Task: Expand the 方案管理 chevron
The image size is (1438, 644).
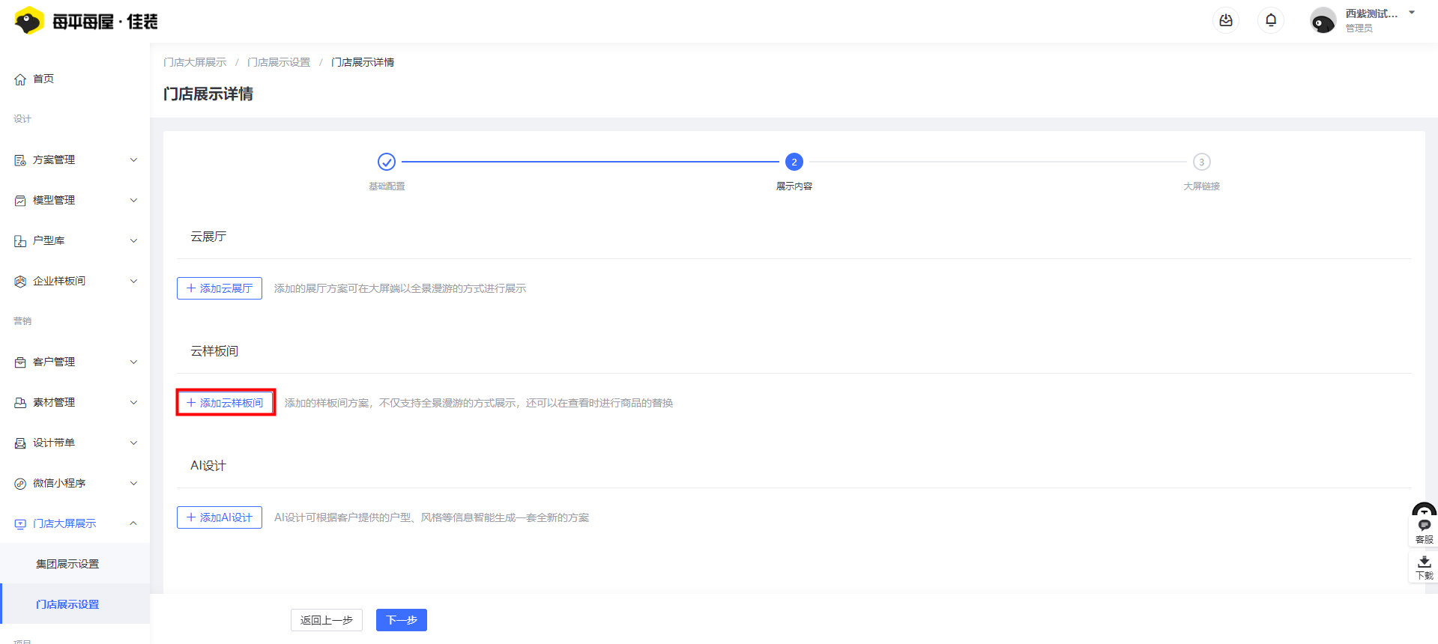Action: (x=133, y=160)
